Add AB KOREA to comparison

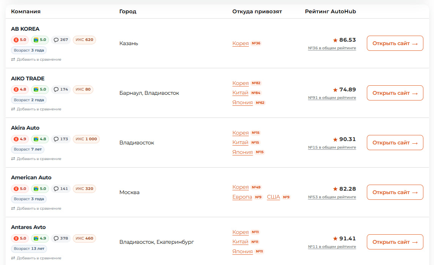[36, 60]
